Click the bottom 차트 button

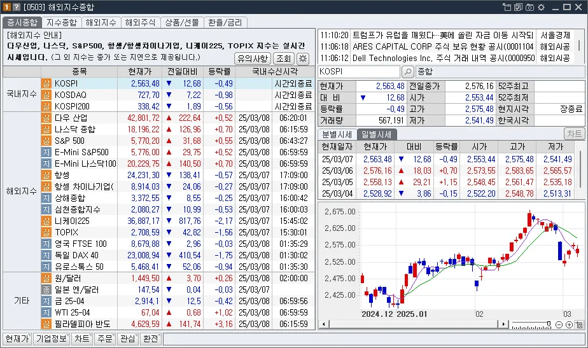[x=81, y=338]
